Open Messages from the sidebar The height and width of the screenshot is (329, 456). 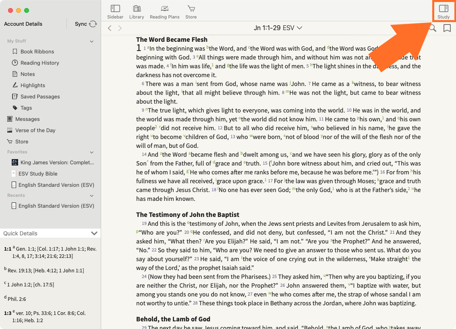[x=27, y=119]
